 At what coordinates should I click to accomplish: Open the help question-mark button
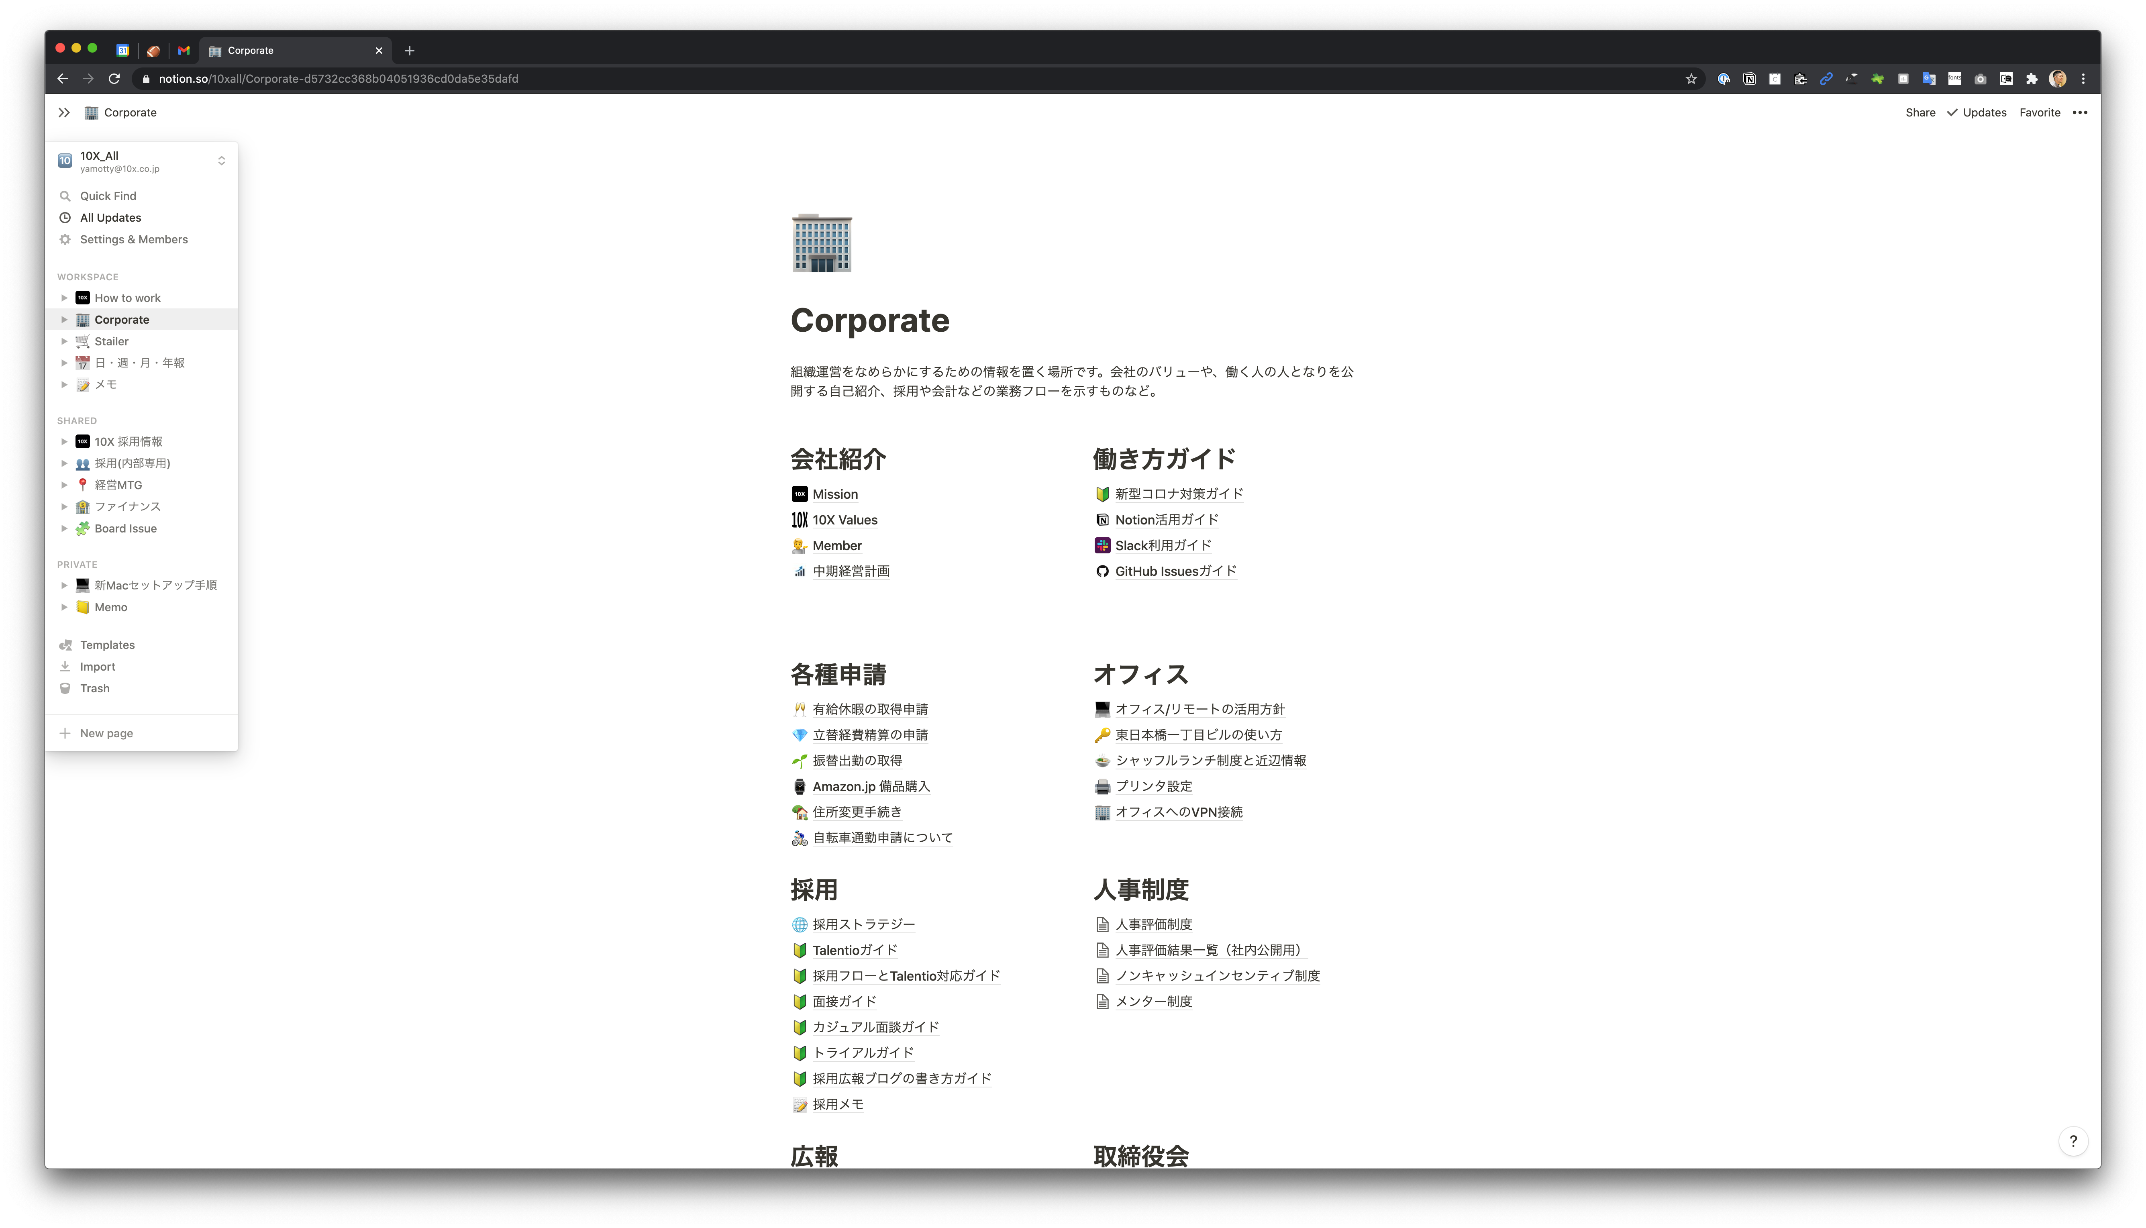(2075, 1140)
